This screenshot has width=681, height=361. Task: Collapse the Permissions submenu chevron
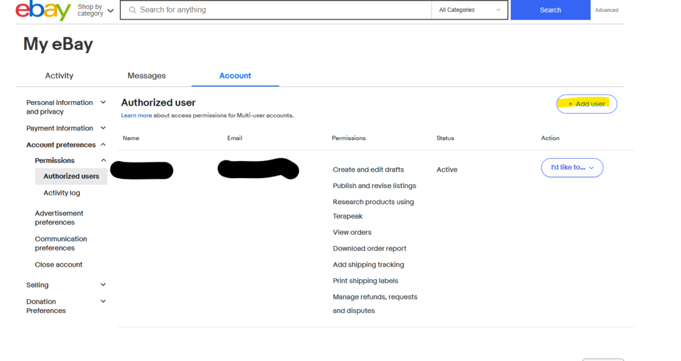103,160
